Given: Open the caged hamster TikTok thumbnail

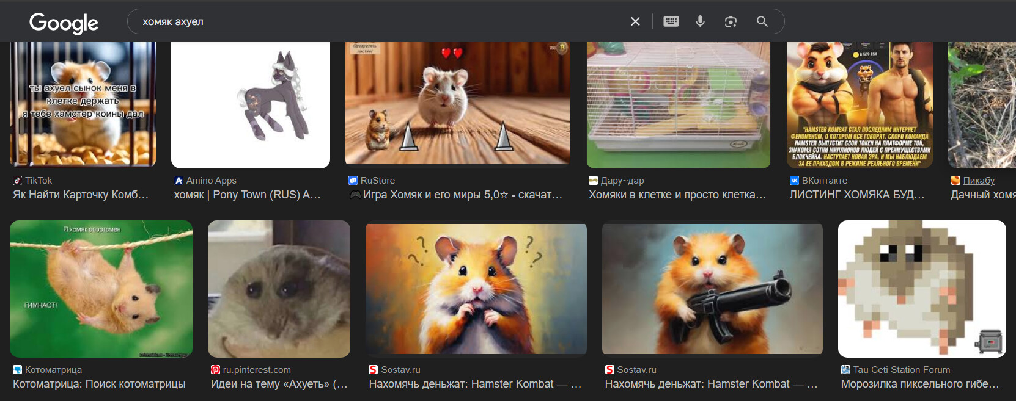Looking at the screenshot, I should [83, 104].
